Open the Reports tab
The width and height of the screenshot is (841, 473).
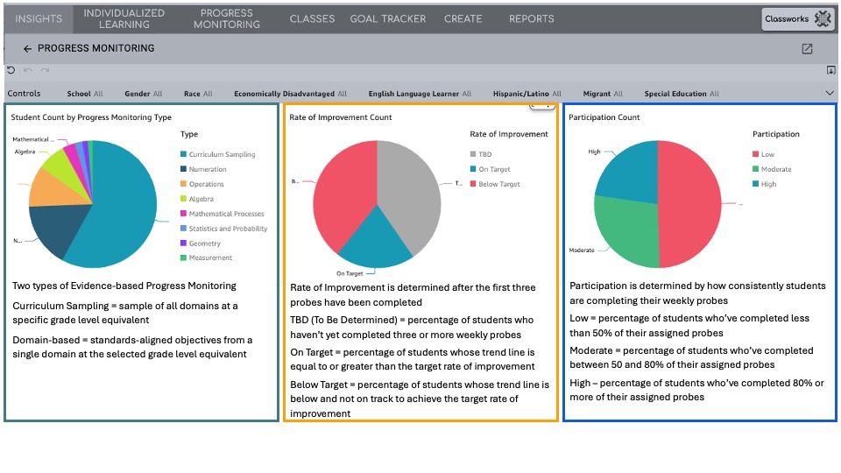(x=532, y=18)
